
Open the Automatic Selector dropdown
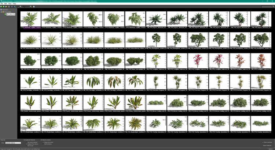[13, 143]
